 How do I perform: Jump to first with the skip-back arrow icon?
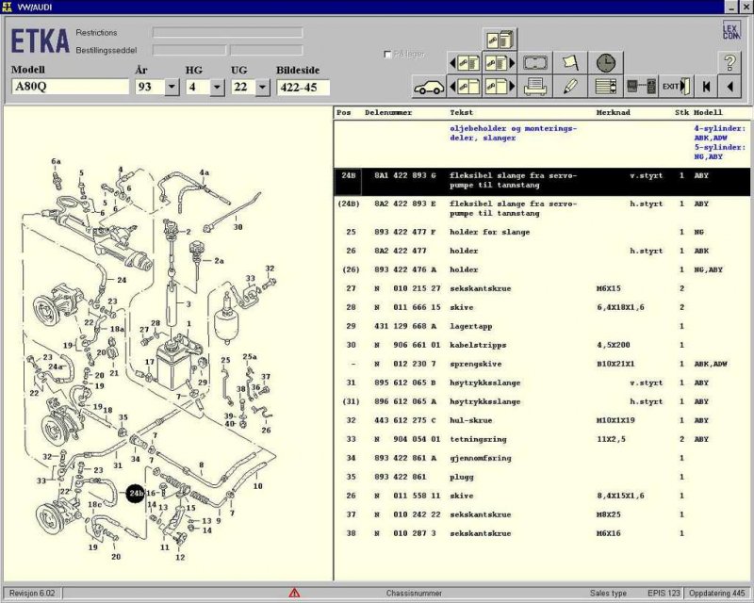click(705, 87)
